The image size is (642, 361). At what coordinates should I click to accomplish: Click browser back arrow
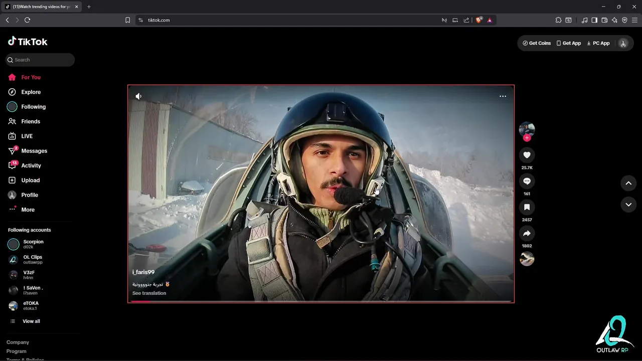7,20
